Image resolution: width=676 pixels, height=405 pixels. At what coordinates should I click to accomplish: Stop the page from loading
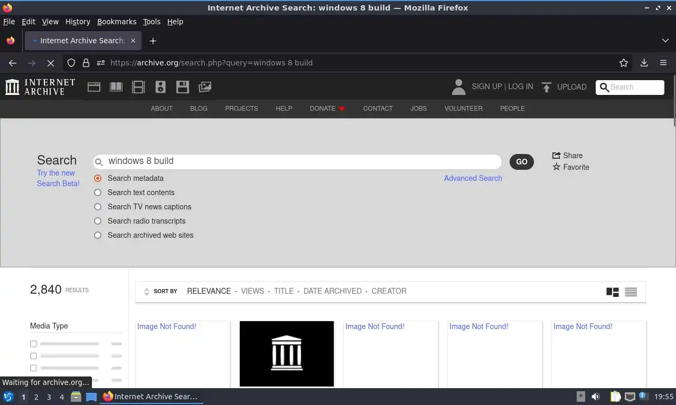(51, 63)
